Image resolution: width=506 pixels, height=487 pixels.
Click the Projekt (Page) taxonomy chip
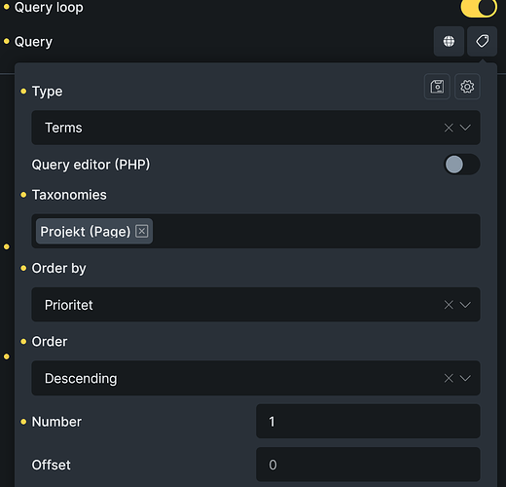(x=86, y=231)
